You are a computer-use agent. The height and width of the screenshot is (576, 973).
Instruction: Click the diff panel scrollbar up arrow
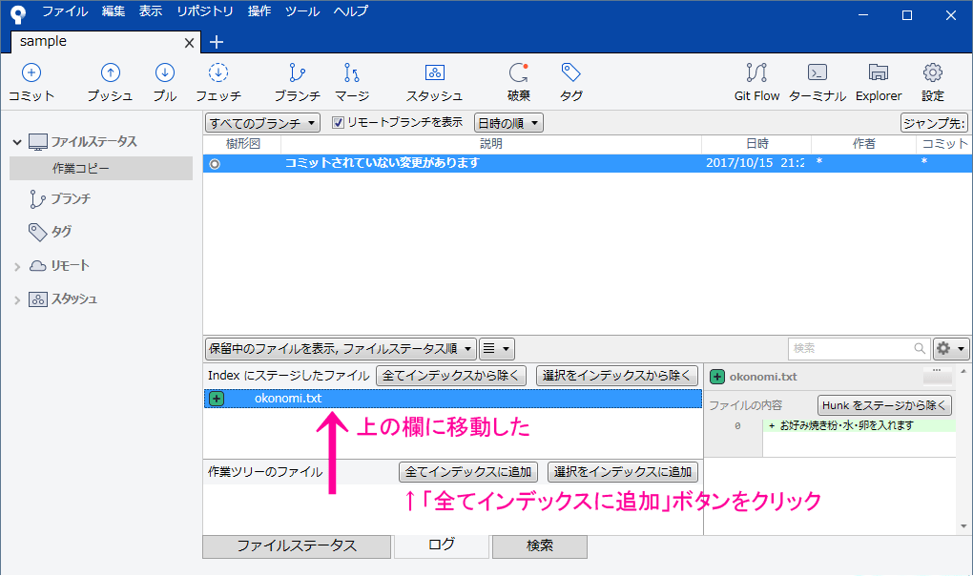[x=963, y=371]
